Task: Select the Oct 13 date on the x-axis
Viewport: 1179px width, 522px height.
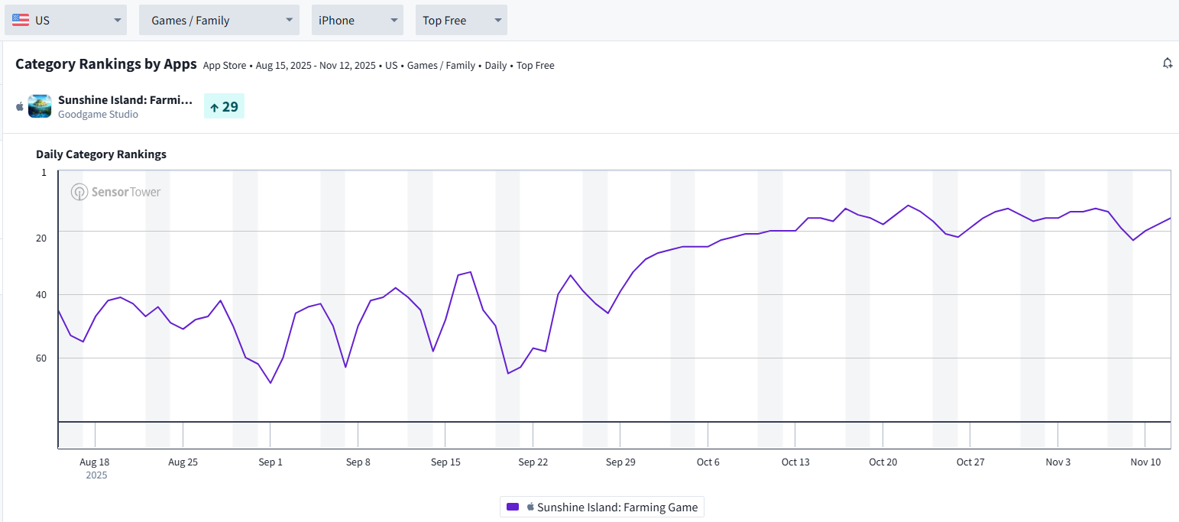Action: [795, 462]
